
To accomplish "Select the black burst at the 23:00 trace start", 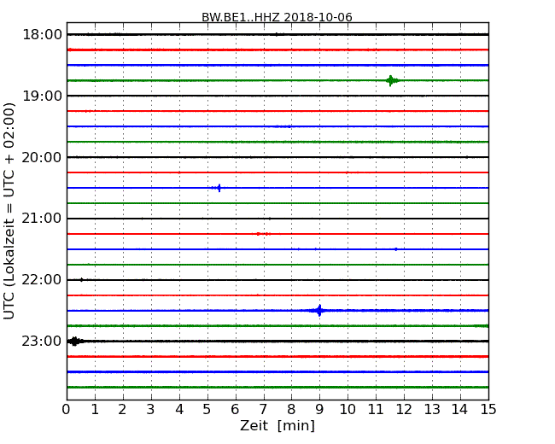I will pyautogui.click(x=75, y=342).
